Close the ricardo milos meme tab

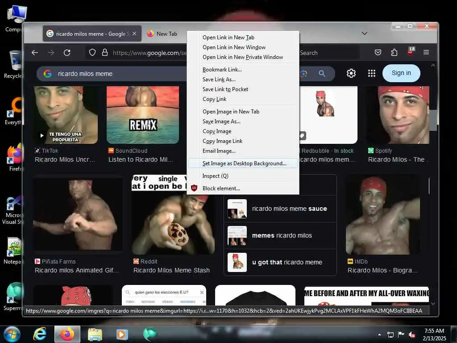tap(134, 33)
